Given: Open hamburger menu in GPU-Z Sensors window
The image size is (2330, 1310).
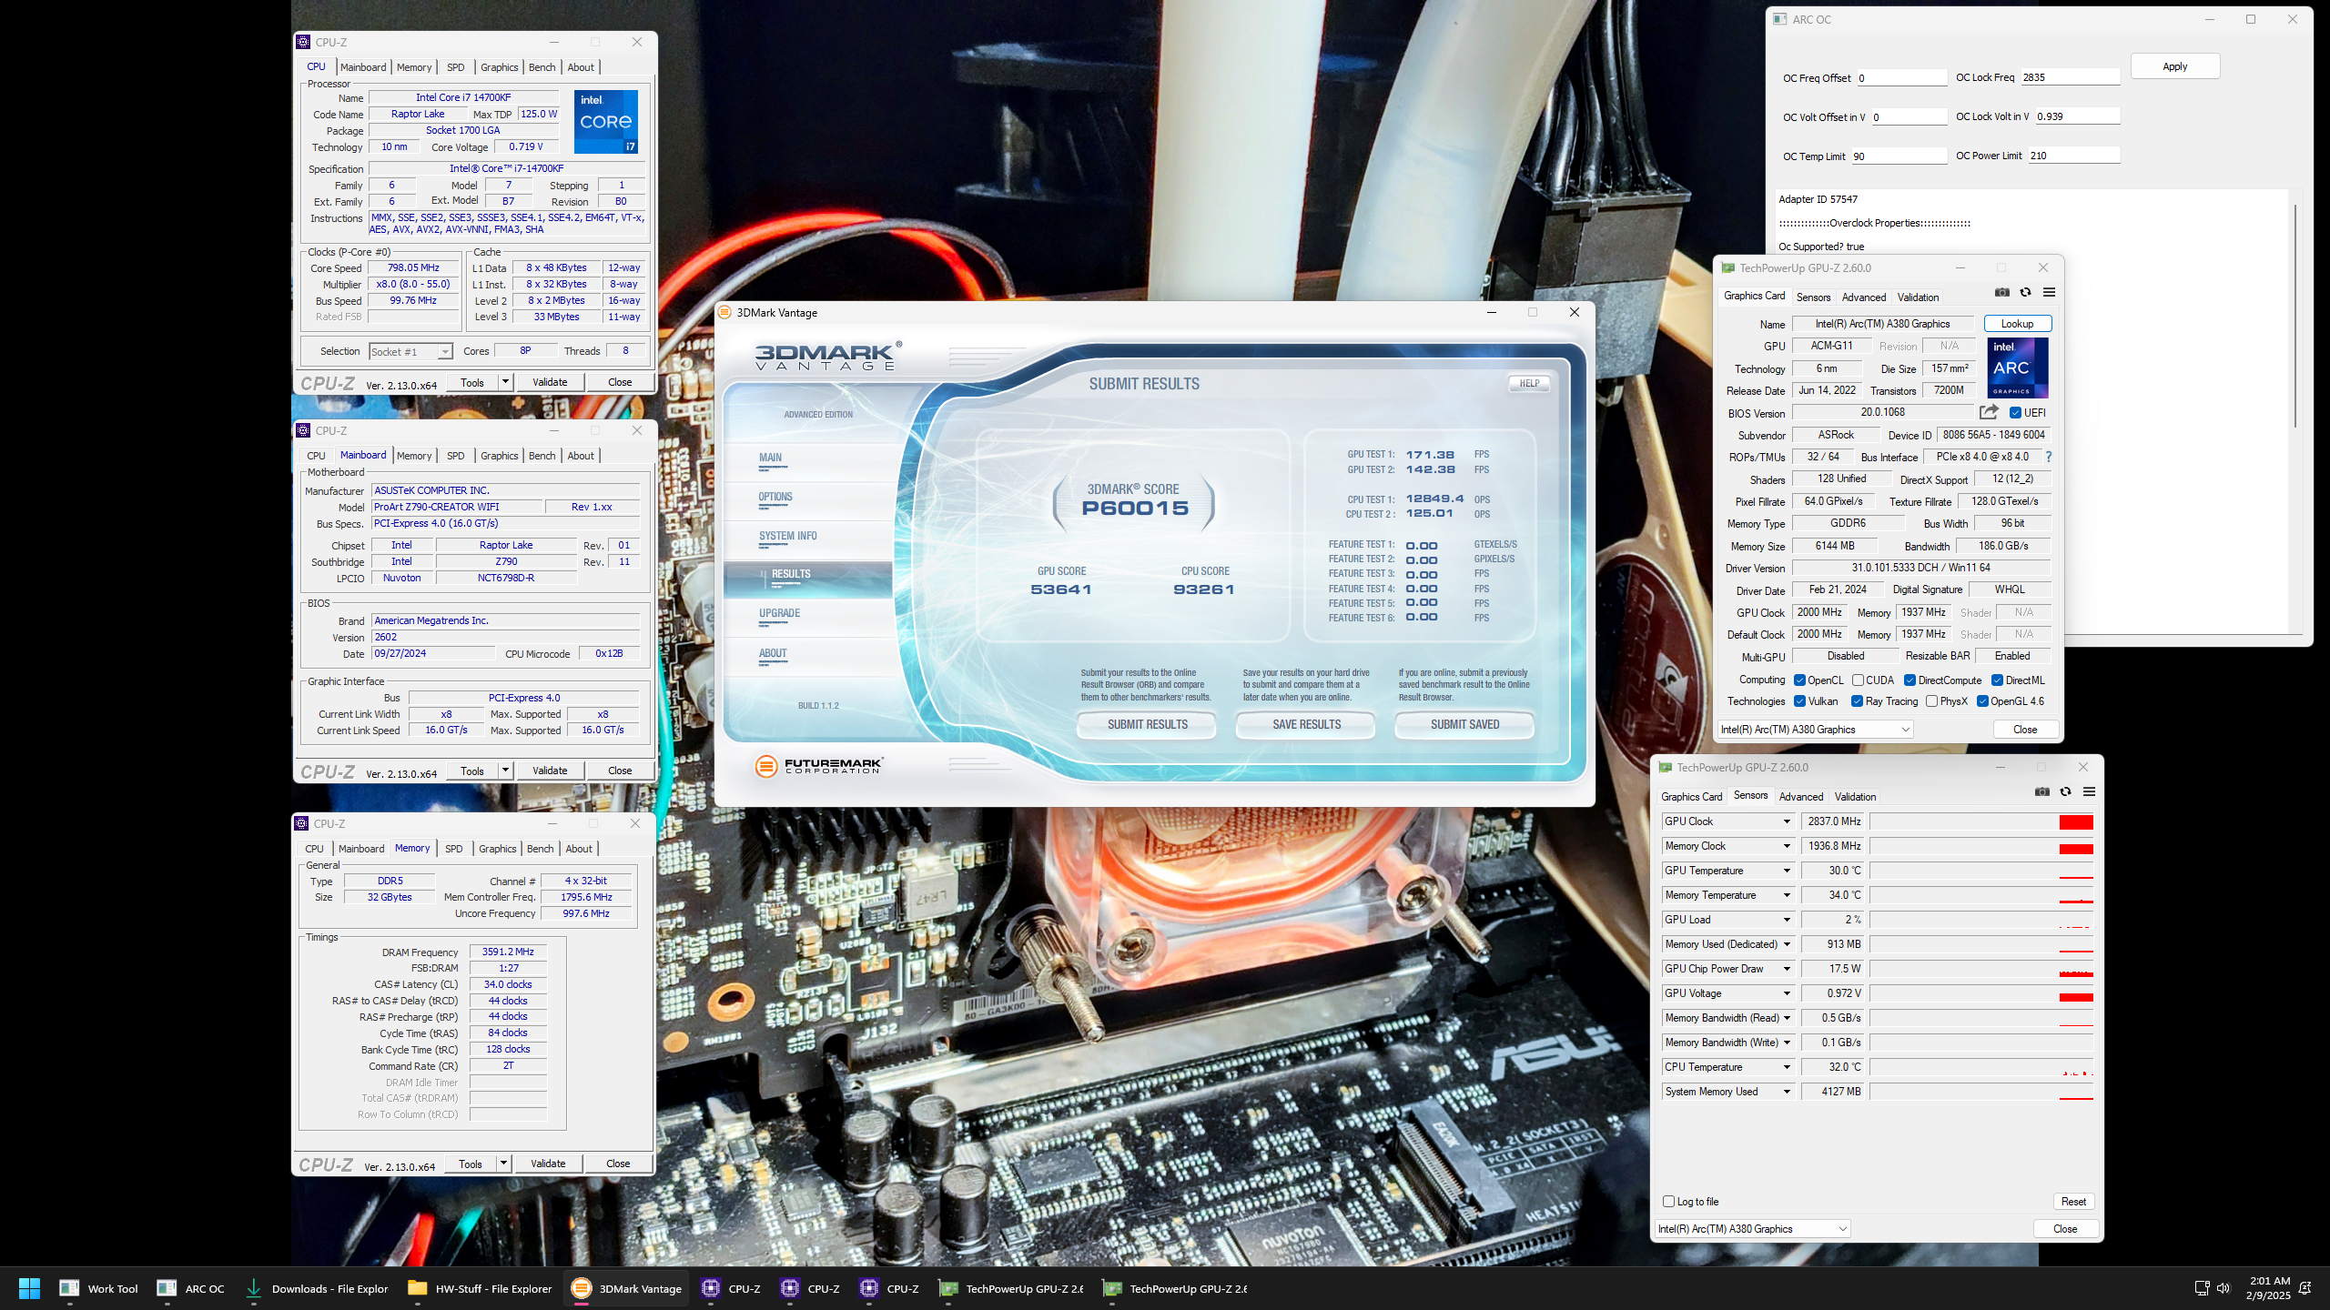Looking at the screenshot, I should 2089,791.
